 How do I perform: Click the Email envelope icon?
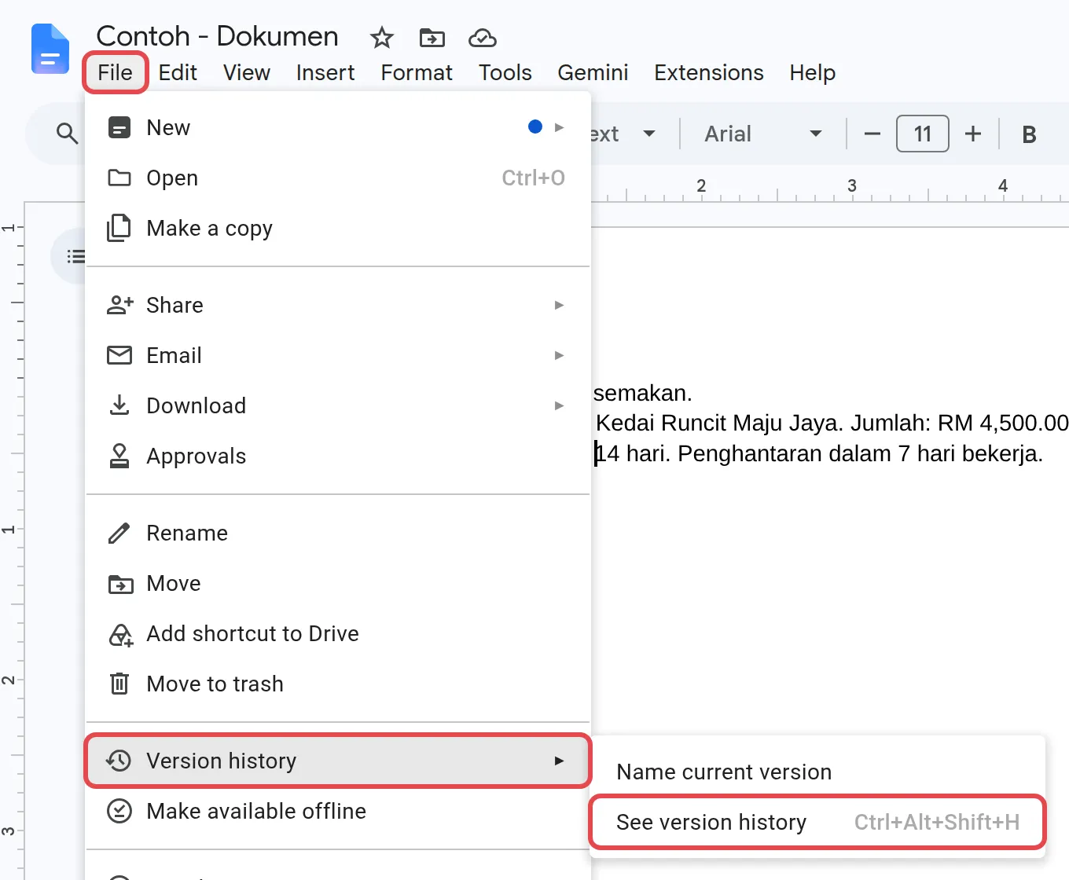[x=119, y=355]
